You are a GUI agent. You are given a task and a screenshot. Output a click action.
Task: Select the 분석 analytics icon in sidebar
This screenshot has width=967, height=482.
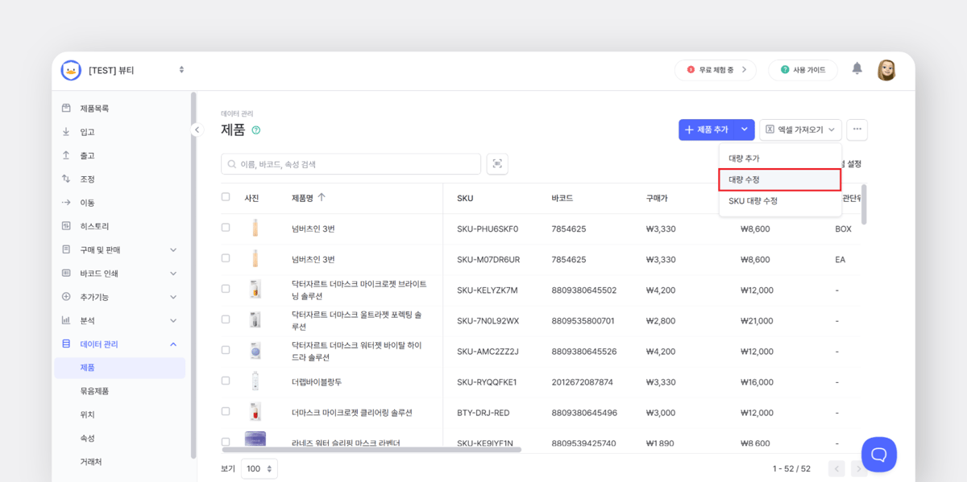67,319
